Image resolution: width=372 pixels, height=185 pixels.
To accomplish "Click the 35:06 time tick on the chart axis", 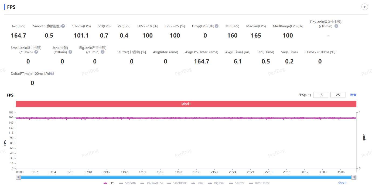I will click(341, 172).
